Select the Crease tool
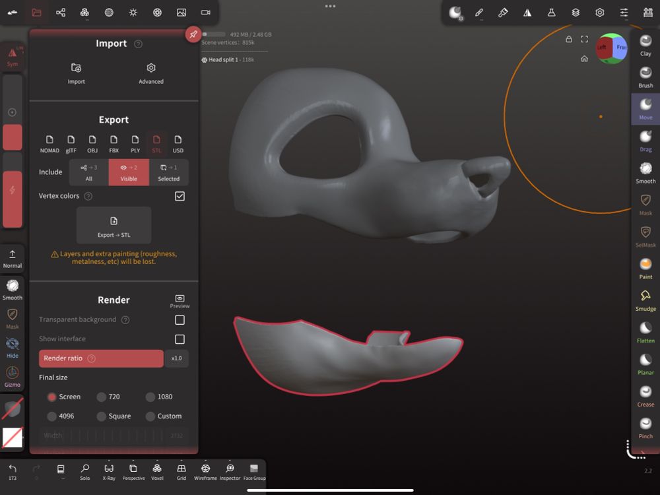 645,397
